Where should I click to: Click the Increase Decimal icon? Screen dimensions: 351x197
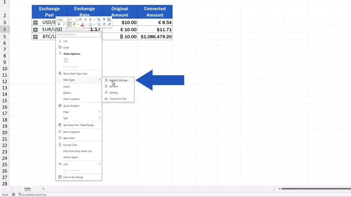[99, 25]
